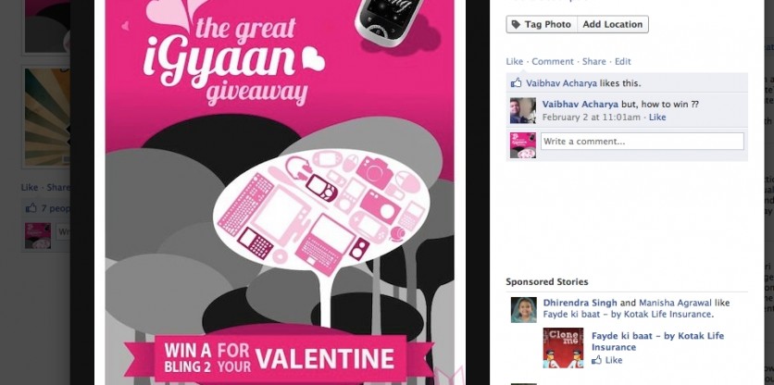Focus the Write a comment field

pyautogui.click(x=643, y=142)
